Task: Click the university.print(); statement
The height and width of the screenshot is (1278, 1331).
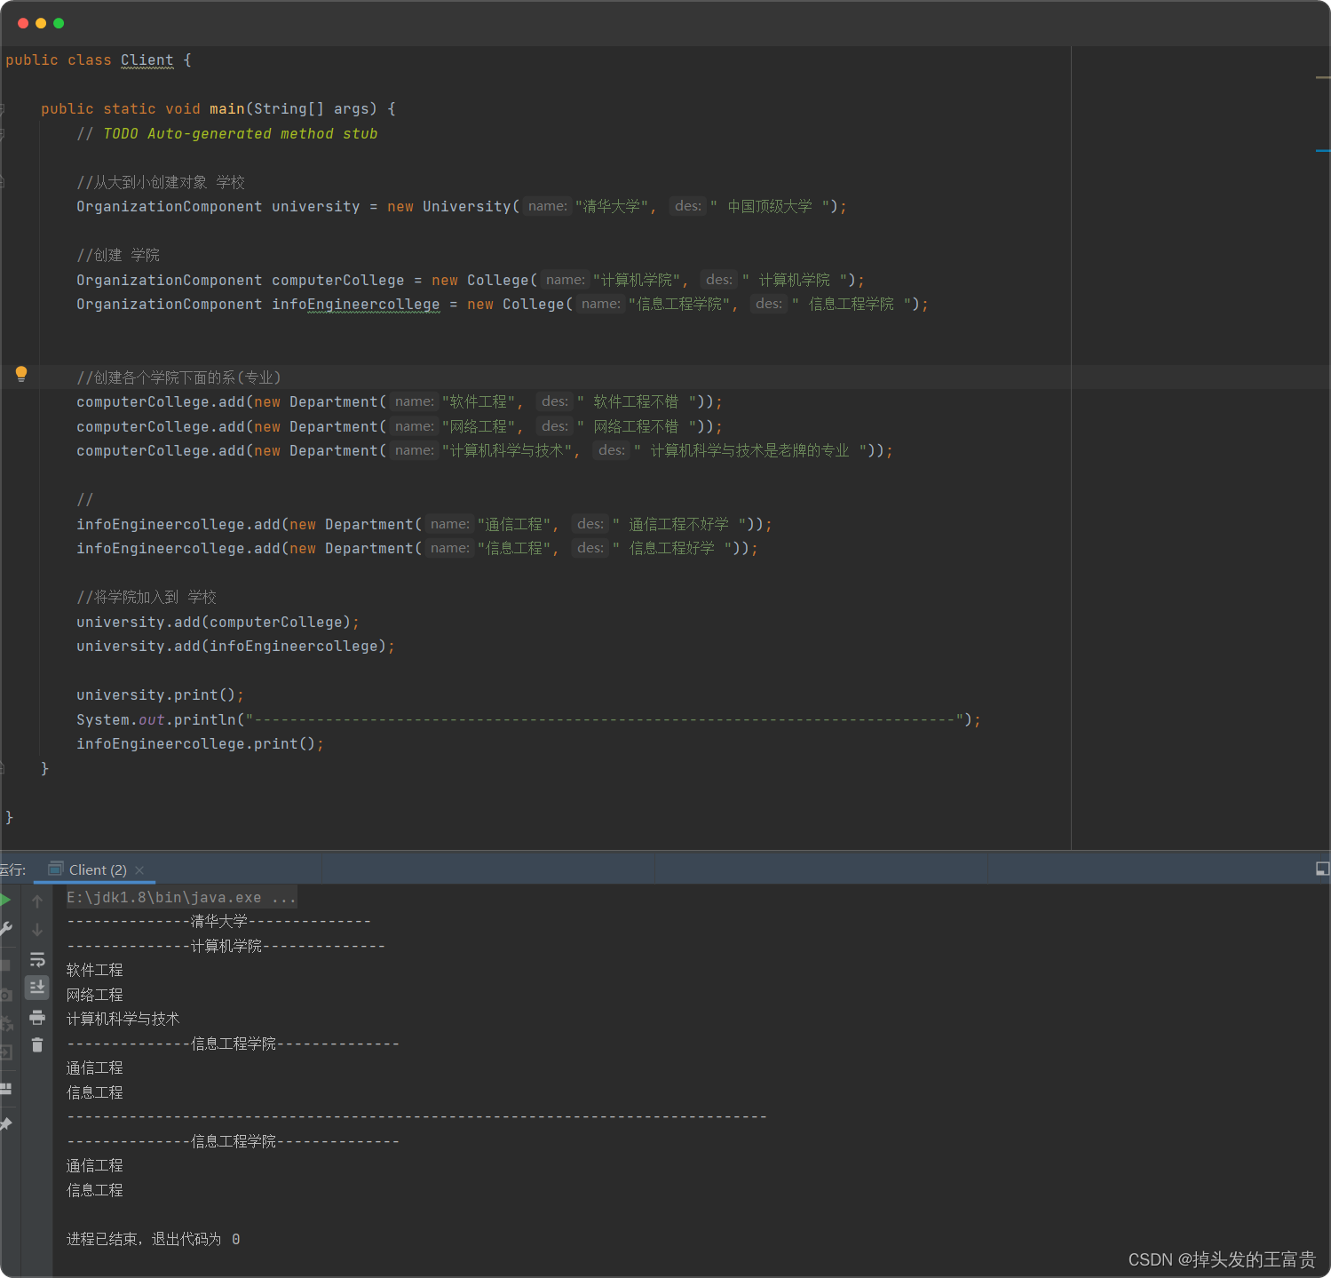Action: [x=160, y=695]
